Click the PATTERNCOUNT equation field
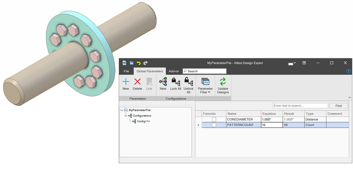Image resolution: width=353 pixels, height=171 pixels. click(272, 125)
